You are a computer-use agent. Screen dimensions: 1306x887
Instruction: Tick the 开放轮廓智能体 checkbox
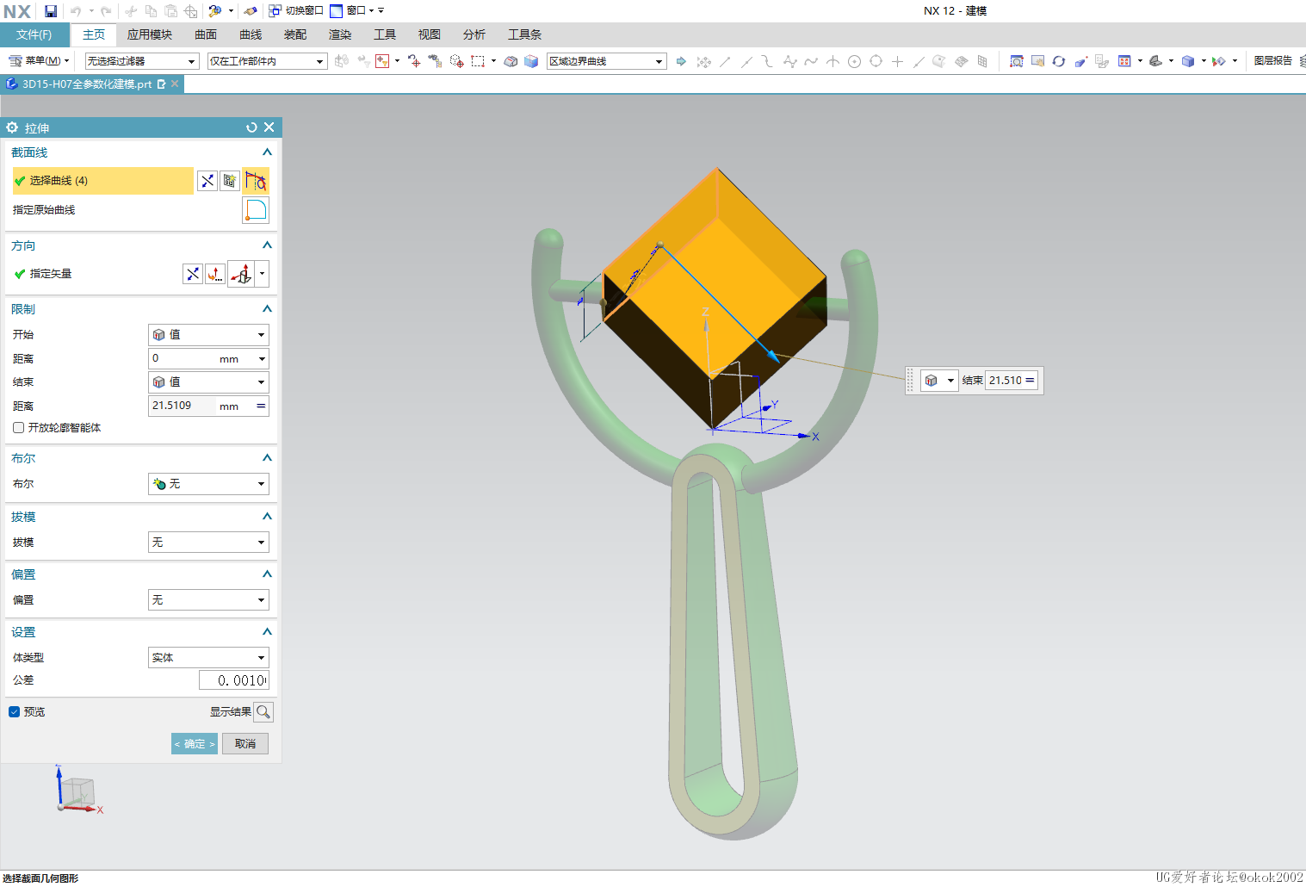pyautogui.click(x=18, y=428)
